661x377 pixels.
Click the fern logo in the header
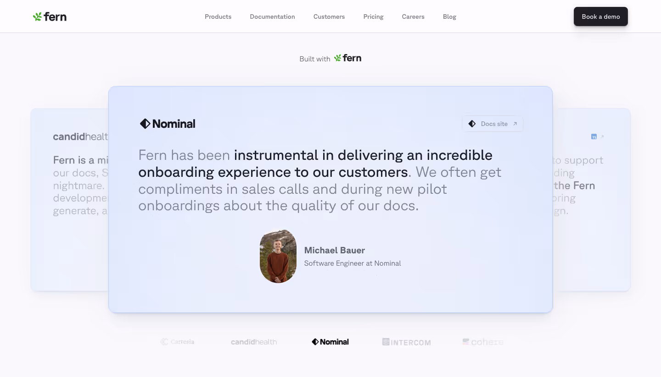coord(50,17)
